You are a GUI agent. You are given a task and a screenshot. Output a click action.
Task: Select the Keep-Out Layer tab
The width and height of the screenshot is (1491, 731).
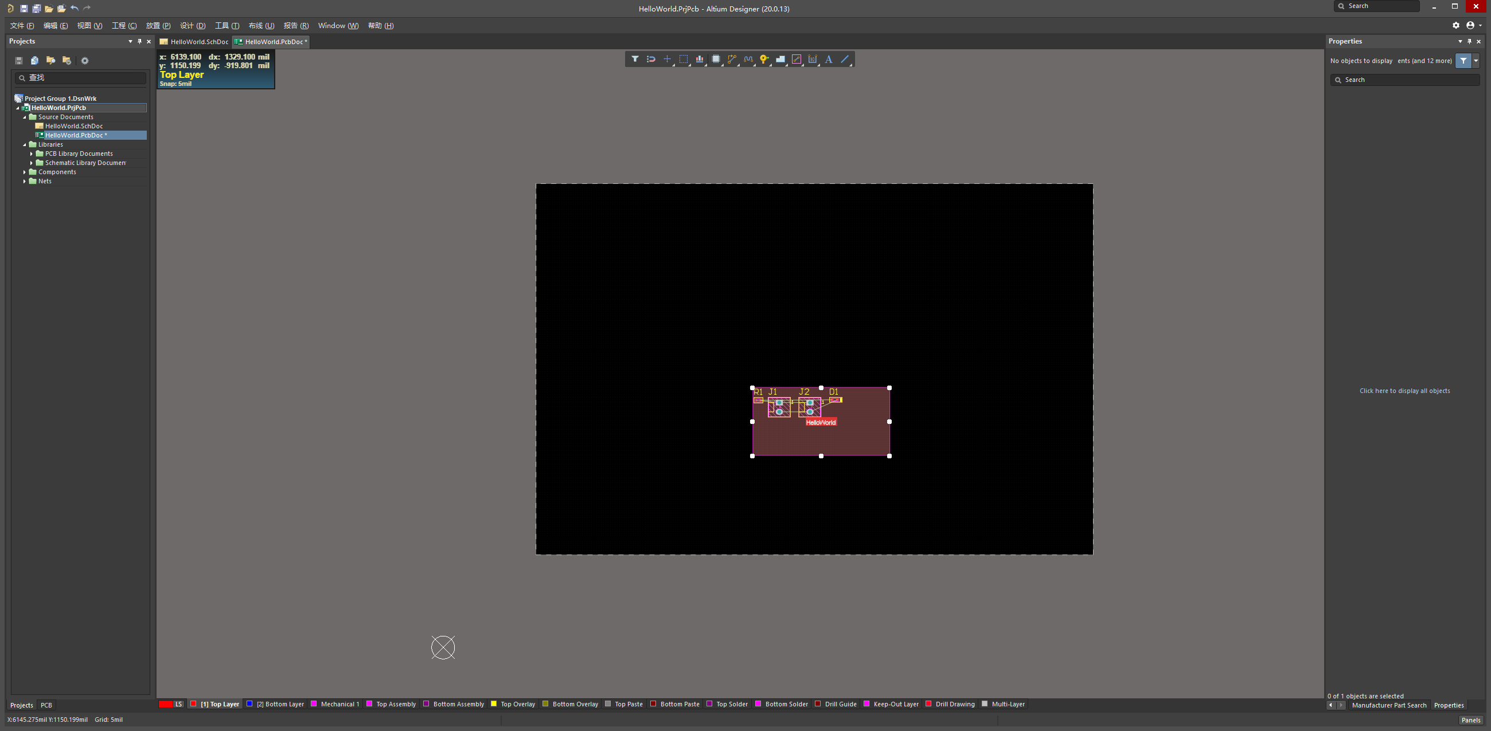(x=891, y=704)
